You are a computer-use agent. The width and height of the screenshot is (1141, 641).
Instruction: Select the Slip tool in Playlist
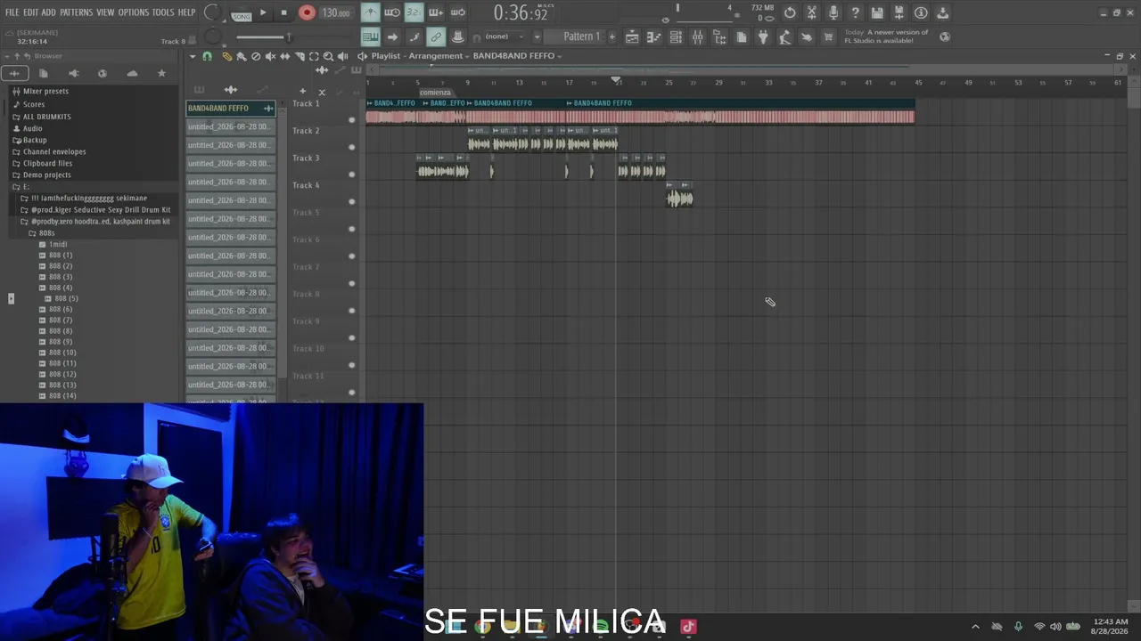pos(285,56)
